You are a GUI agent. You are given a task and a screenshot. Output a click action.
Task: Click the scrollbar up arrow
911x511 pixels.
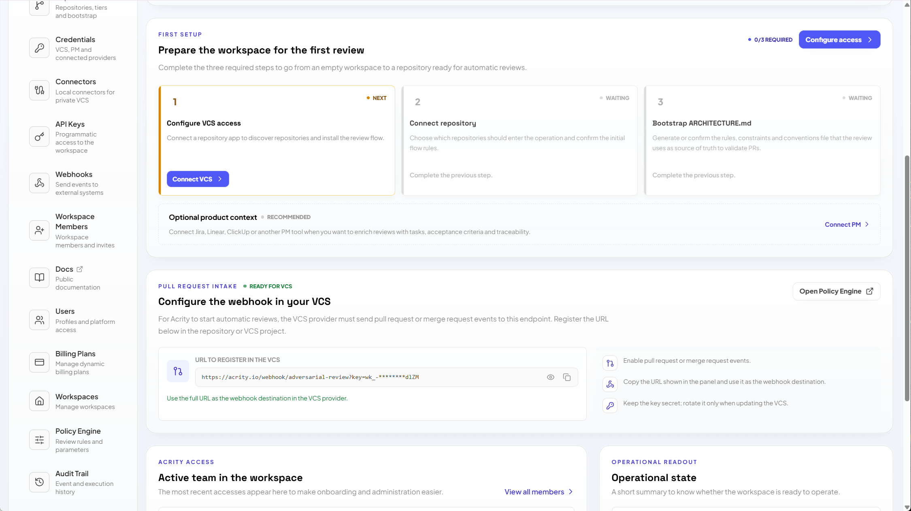(x=907, y=4)
